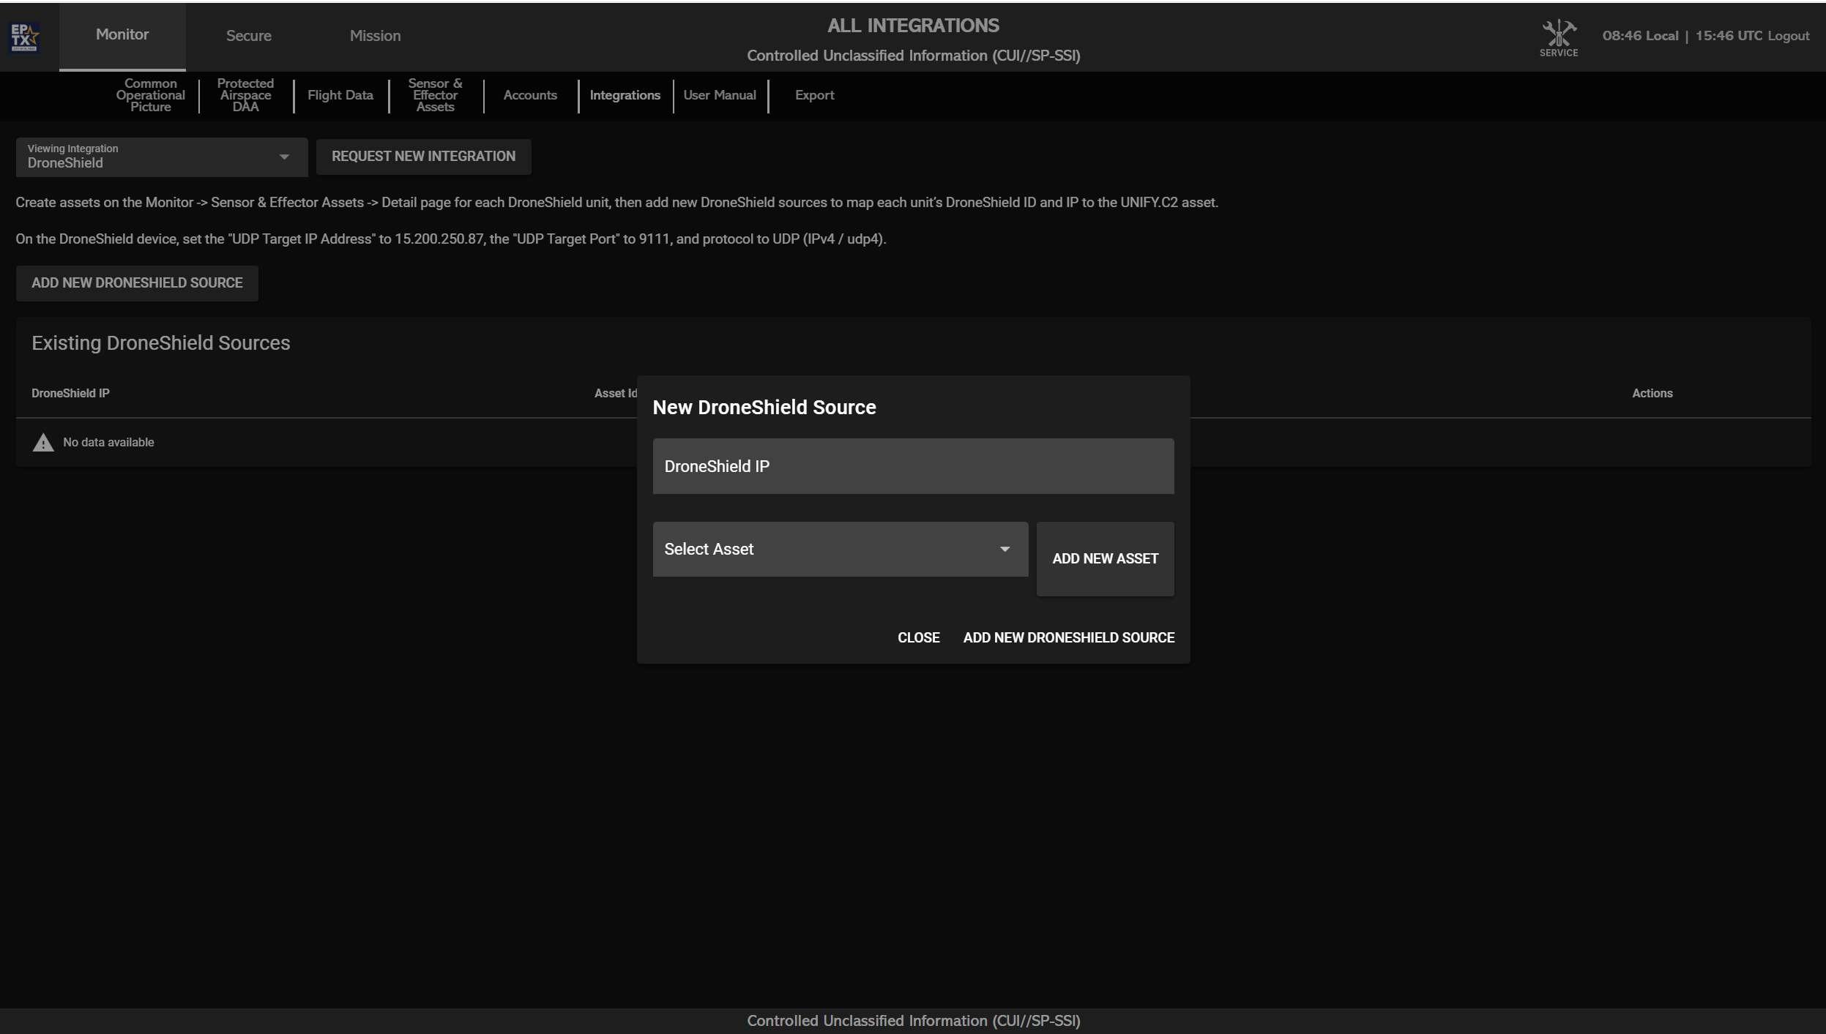Image resolution: width=1826 pixels, height=1034 pixels.
Task: Switch to the Mission tab
Action: (375, 36)
